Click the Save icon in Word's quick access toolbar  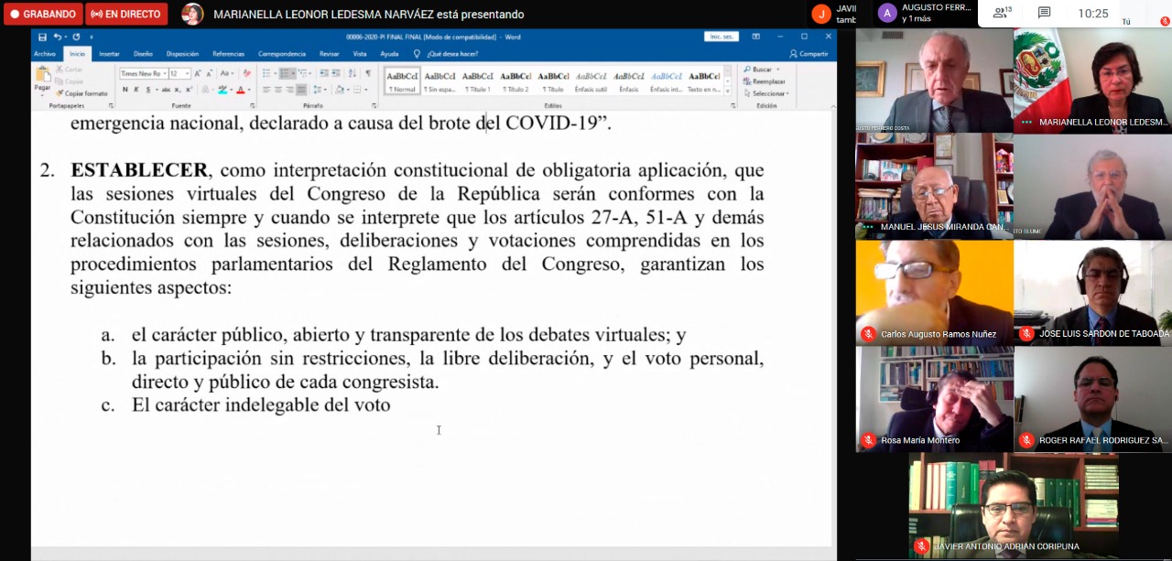(x=42, y=37)
